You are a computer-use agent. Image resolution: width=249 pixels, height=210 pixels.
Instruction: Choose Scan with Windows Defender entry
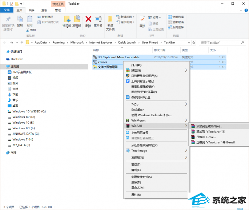point(157,115)
